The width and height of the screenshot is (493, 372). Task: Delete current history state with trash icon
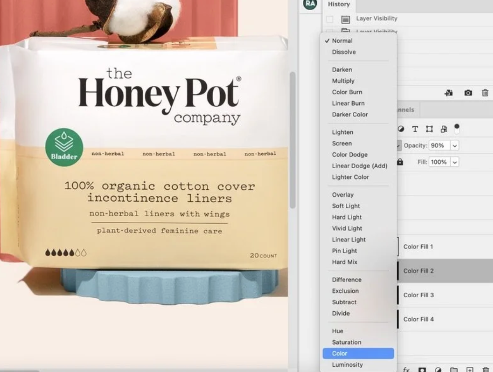pyautogui.click(x=485, y=93)
